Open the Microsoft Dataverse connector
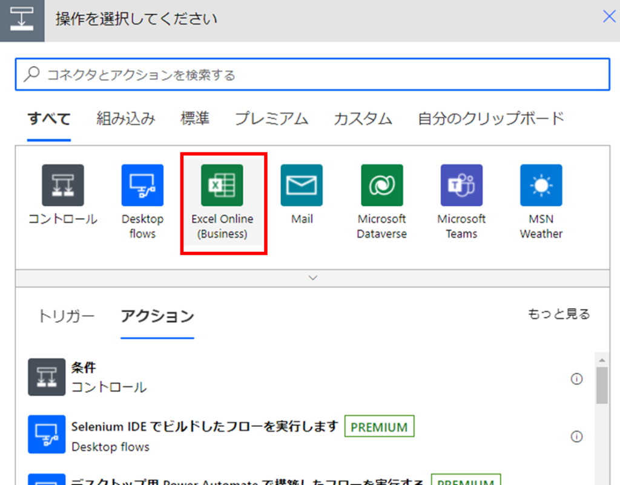Image resolution: width=620 pixels, height=485 pixels. point(382,185)
